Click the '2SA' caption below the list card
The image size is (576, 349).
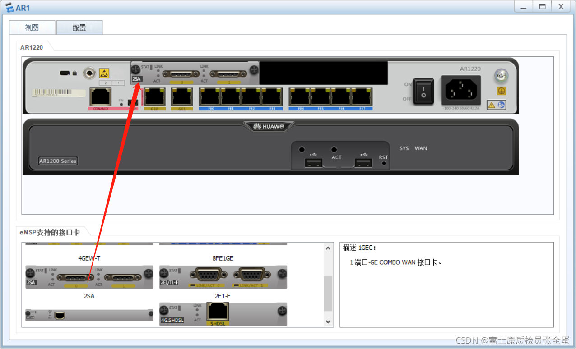(x=89, y=296)
